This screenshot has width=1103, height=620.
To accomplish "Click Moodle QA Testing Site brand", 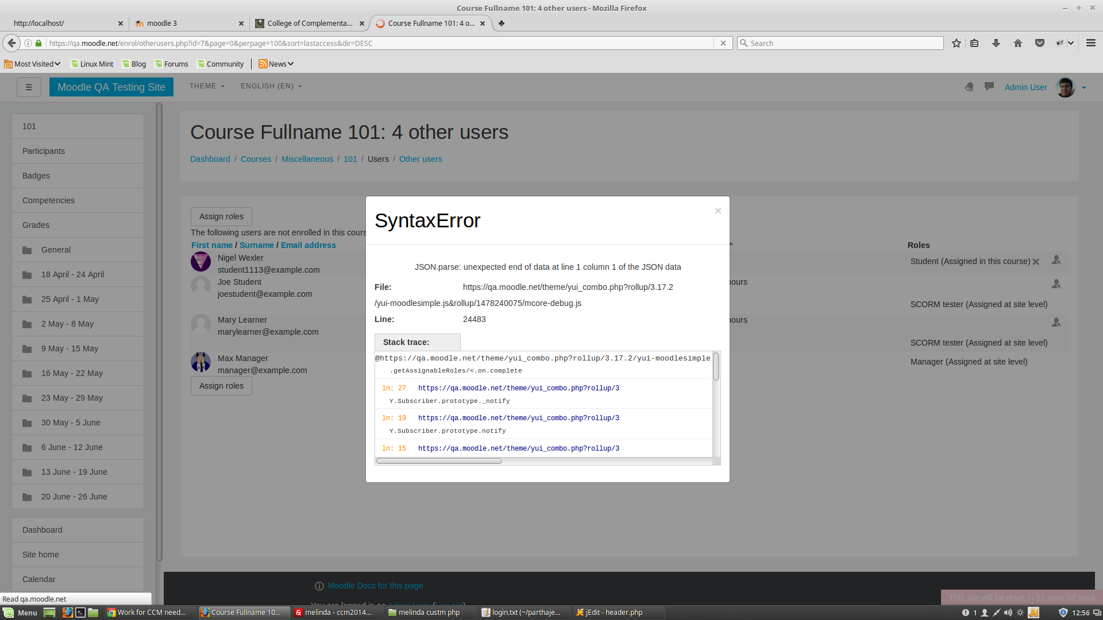I will tap(111, 87).
